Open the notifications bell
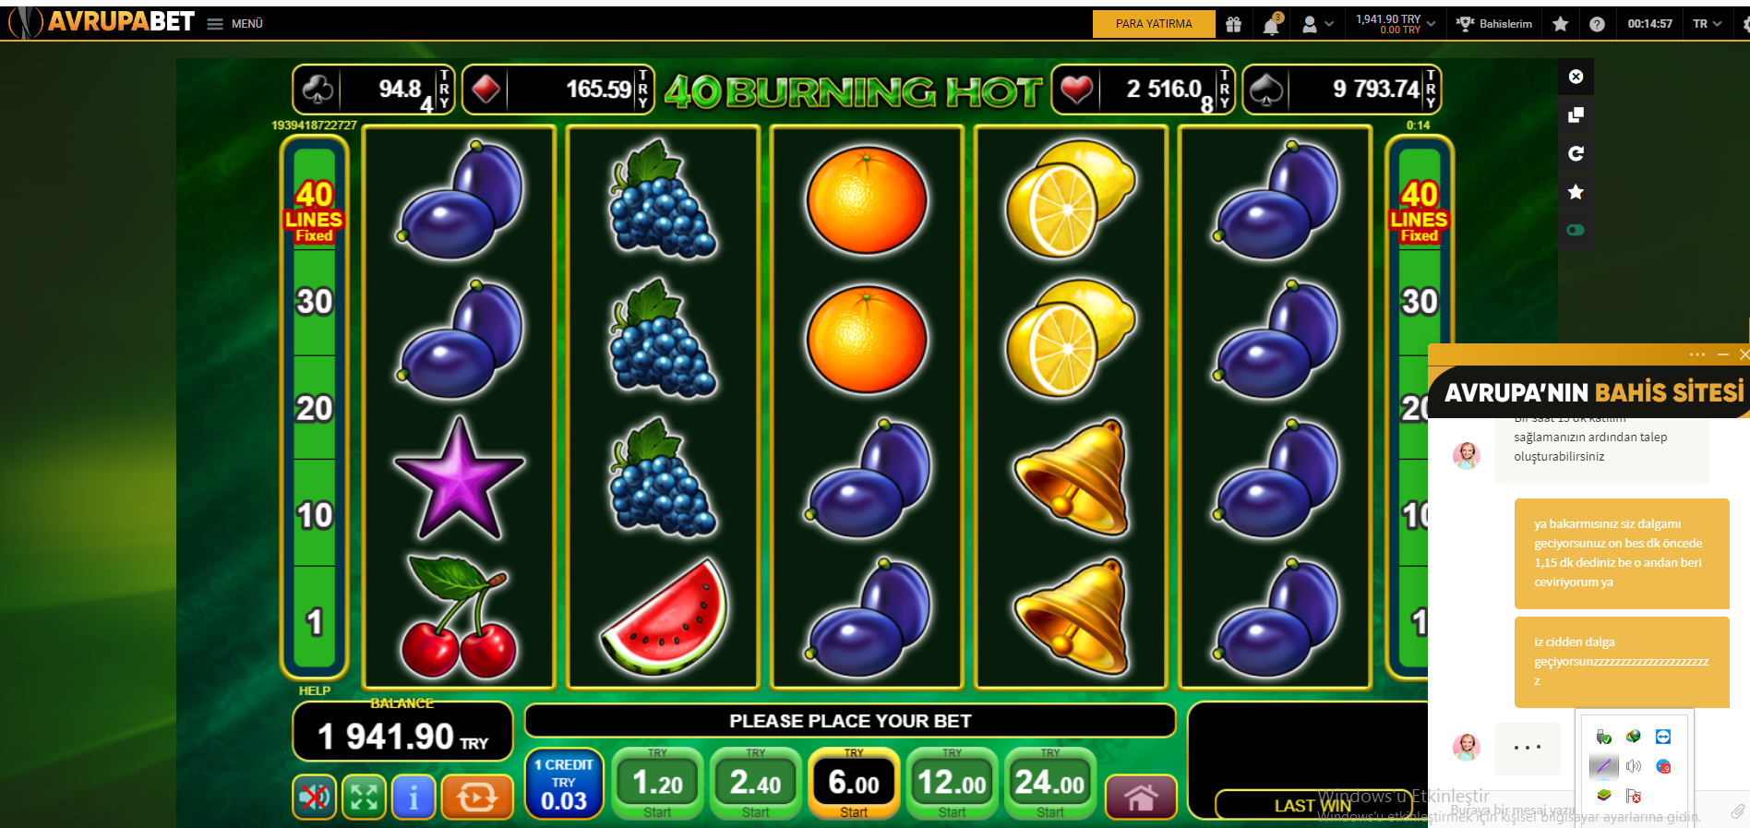The image size is (1750, 828). point(1271,24)
